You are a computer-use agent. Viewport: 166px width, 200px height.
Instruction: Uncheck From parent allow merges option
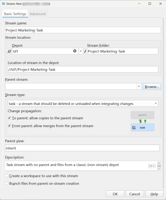pos(9,126)
